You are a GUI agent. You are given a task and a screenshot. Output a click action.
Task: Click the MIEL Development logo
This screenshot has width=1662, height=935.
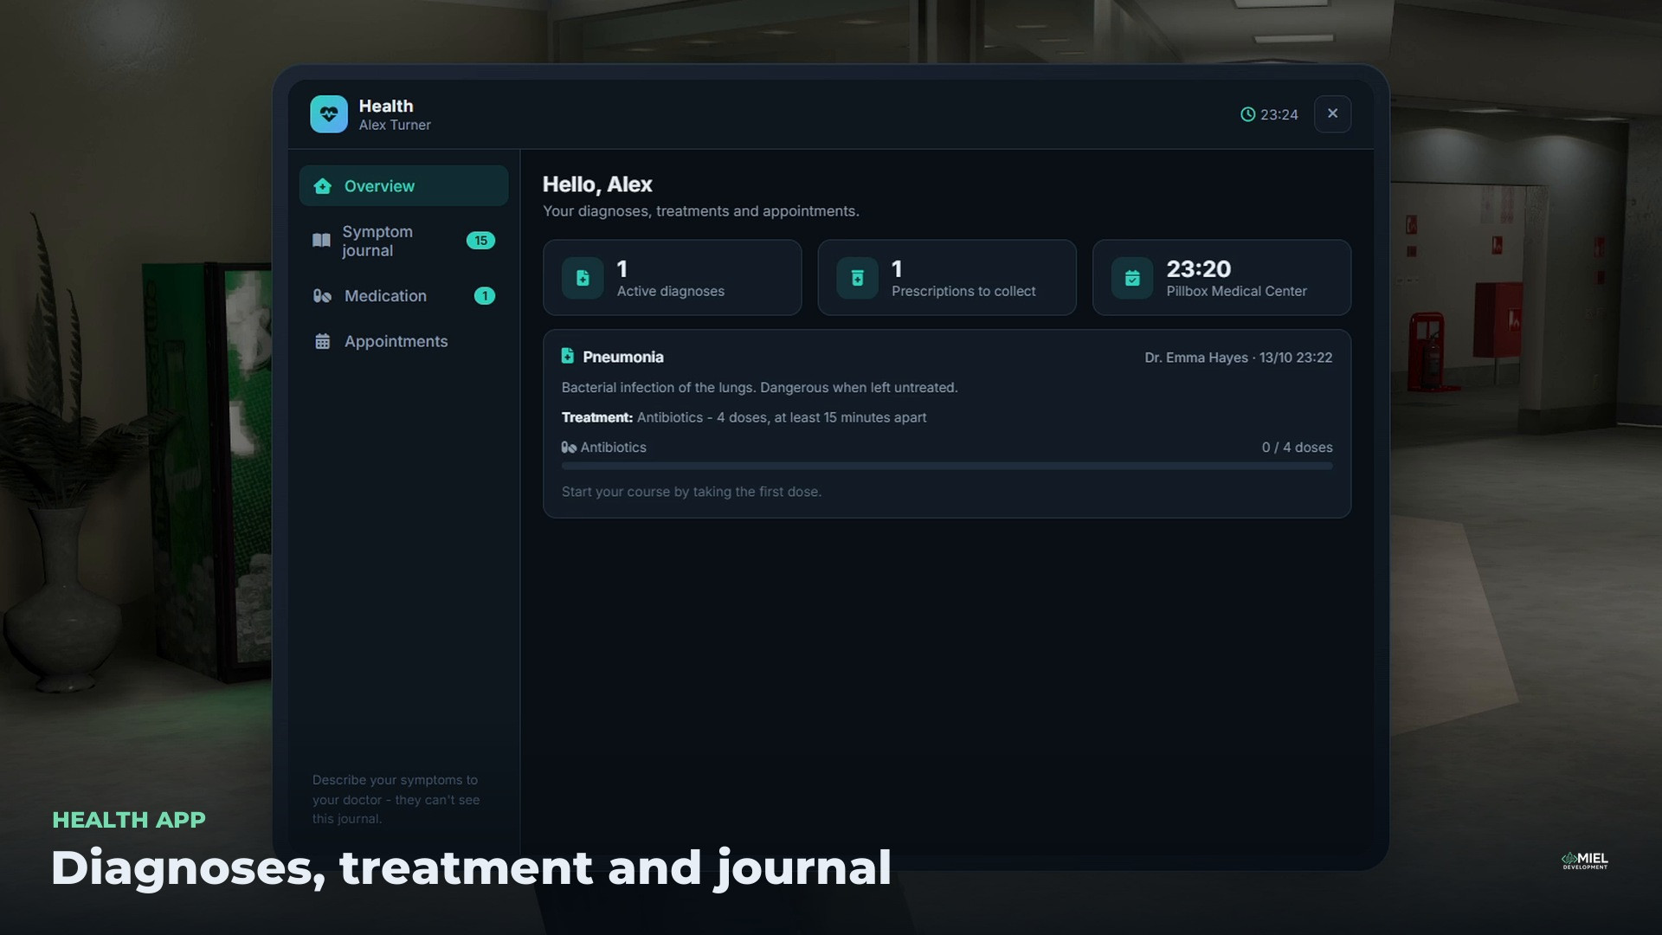coord(1584,860)
